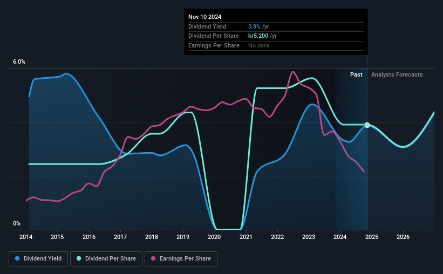
Task: Click the tooltip '3.9%' dividend yield value
Action: point(254,26)
